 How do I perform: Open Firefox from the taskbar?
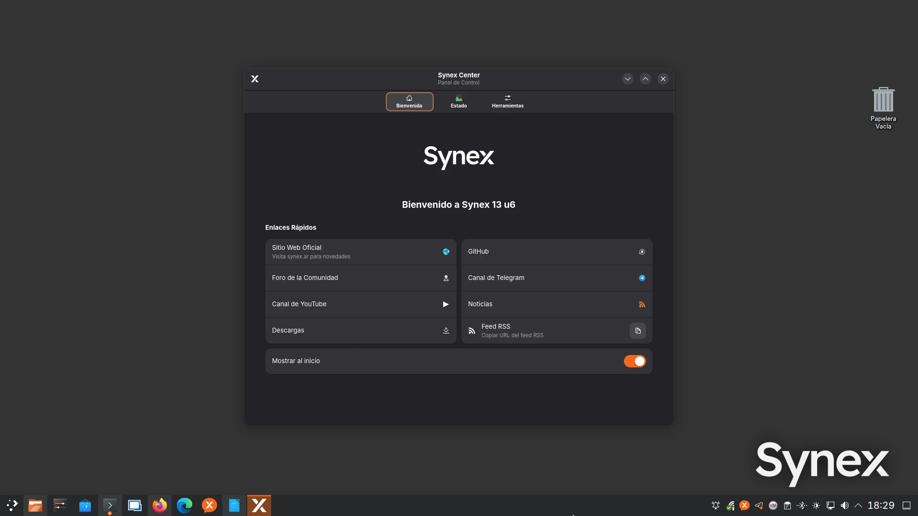(160, 505)
